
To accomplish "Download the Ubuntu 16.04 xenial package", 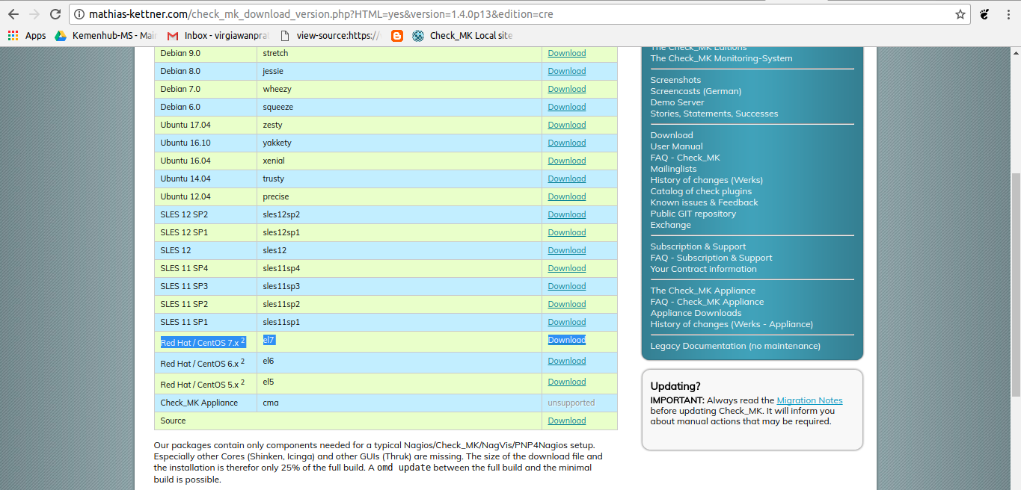I will click(x=566, y=161).
